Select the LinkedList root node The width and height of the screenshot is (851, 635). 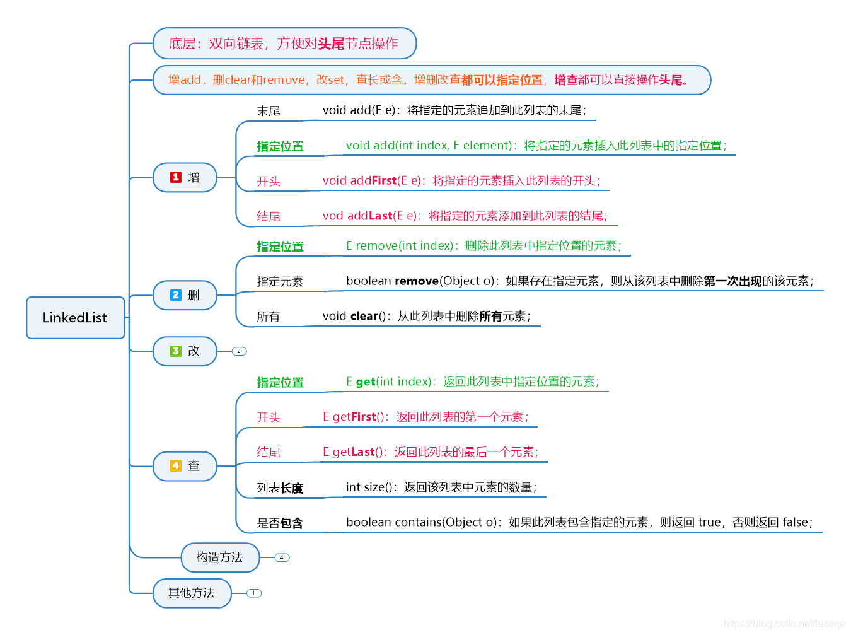74,318
